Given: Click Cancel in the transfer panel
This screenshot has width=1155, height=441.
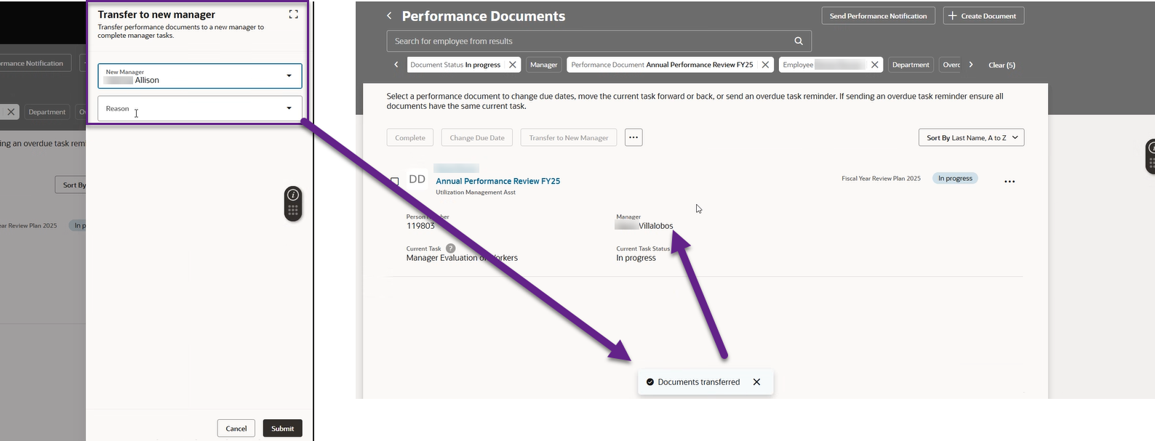Looking at the screenshot, I should coord(236,428).
